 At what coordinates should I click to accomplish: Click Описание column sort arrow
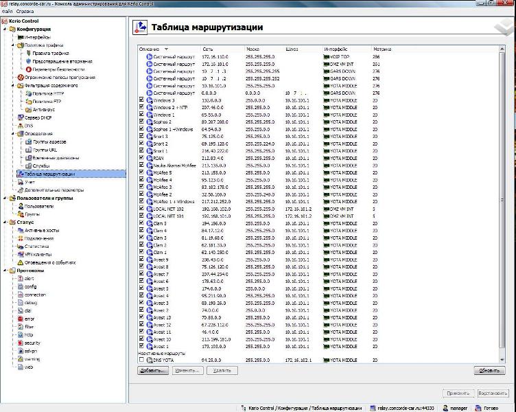166,49
